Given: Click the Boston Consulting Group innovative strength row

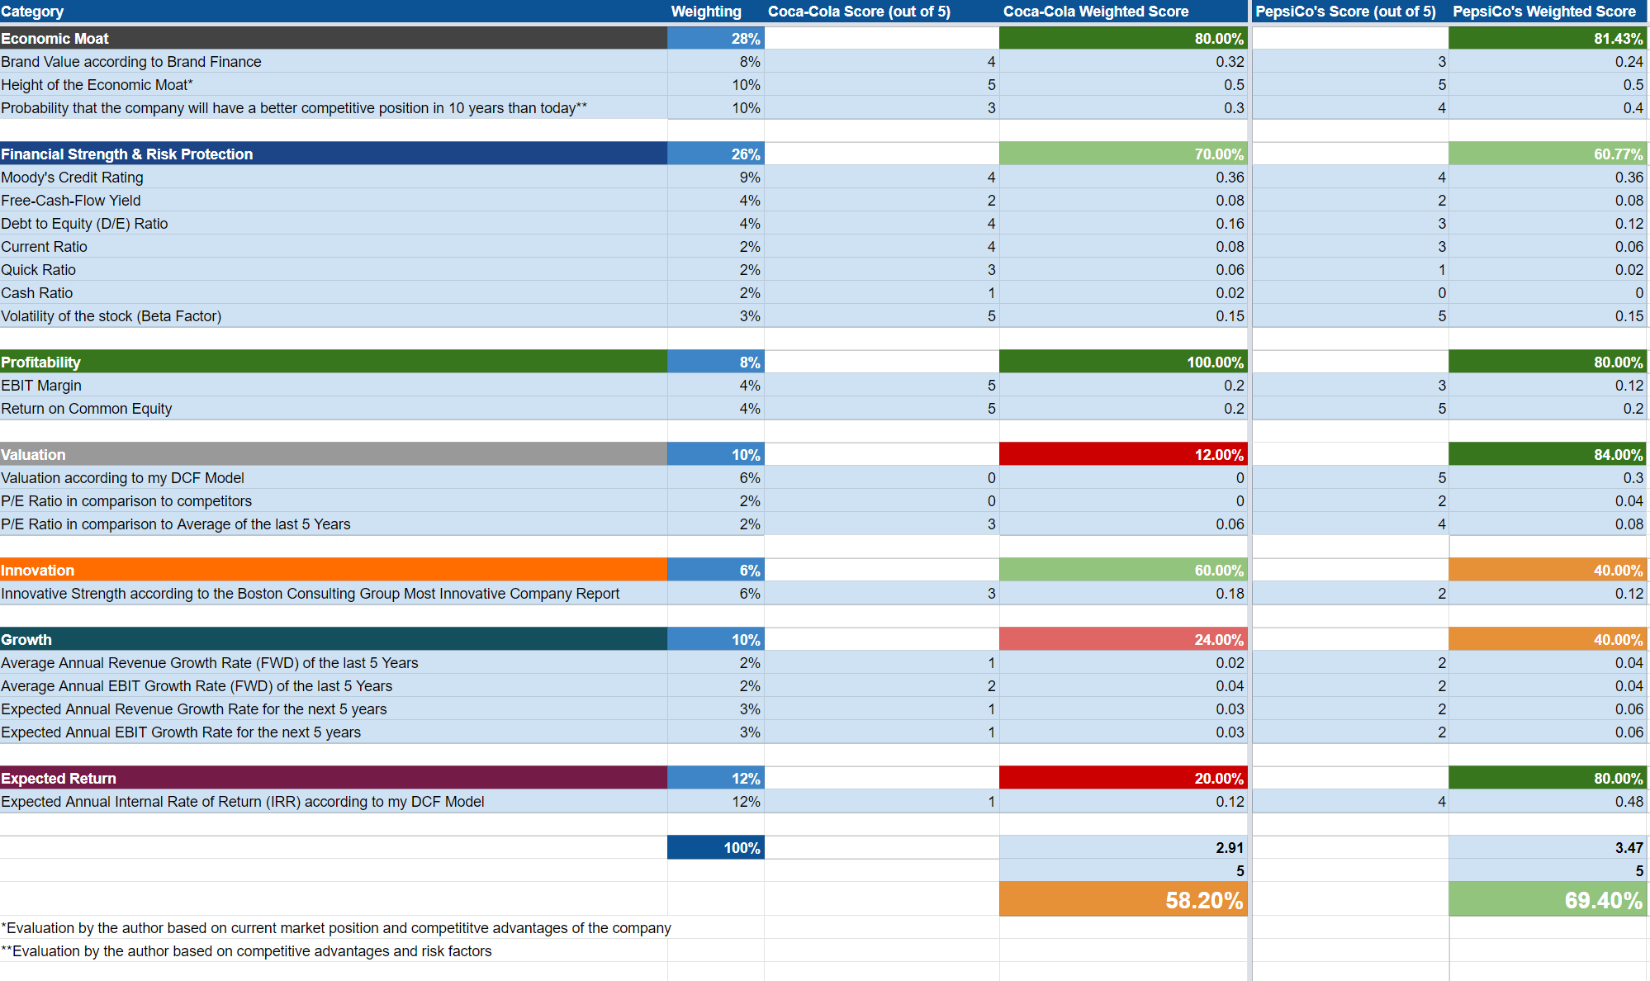Looking at the screenshot, I should tap(334, 593).
